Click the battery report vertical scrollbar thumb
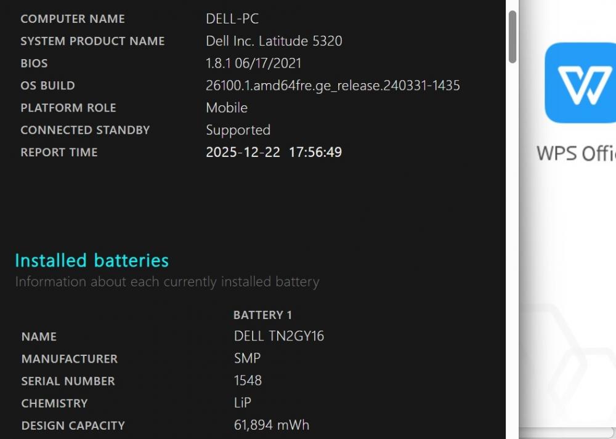 513,37
